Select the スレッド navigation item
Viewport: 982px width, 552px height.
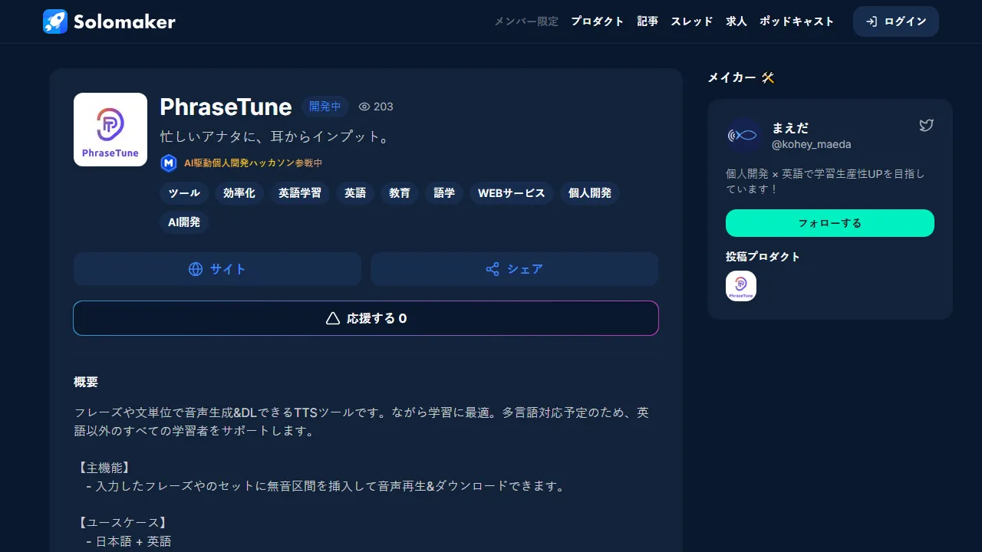(x=691, y=21)
